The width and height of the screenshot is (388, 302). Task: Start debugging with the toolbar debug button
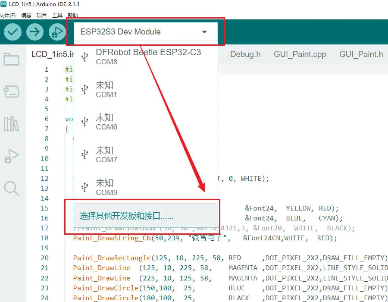[57, 32]
